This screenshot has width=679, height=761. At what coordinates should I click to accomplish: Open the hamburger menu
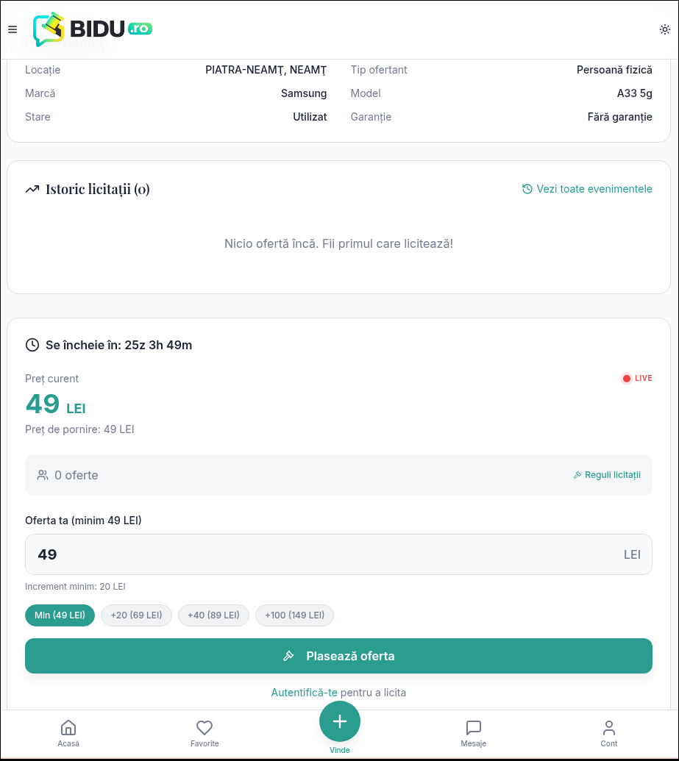pos(13,29)
